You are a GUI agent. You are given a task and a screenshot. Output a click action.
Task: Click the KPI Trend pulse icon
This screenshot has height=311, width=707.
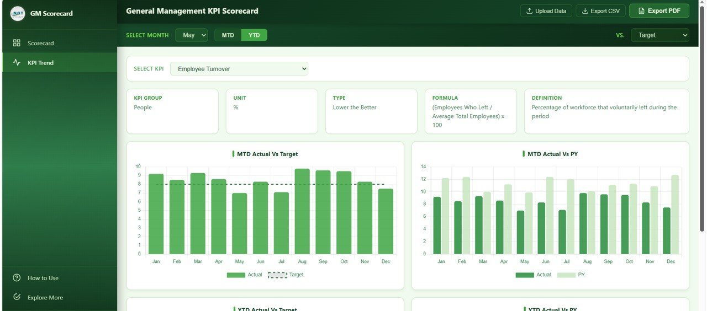(17, 63)
